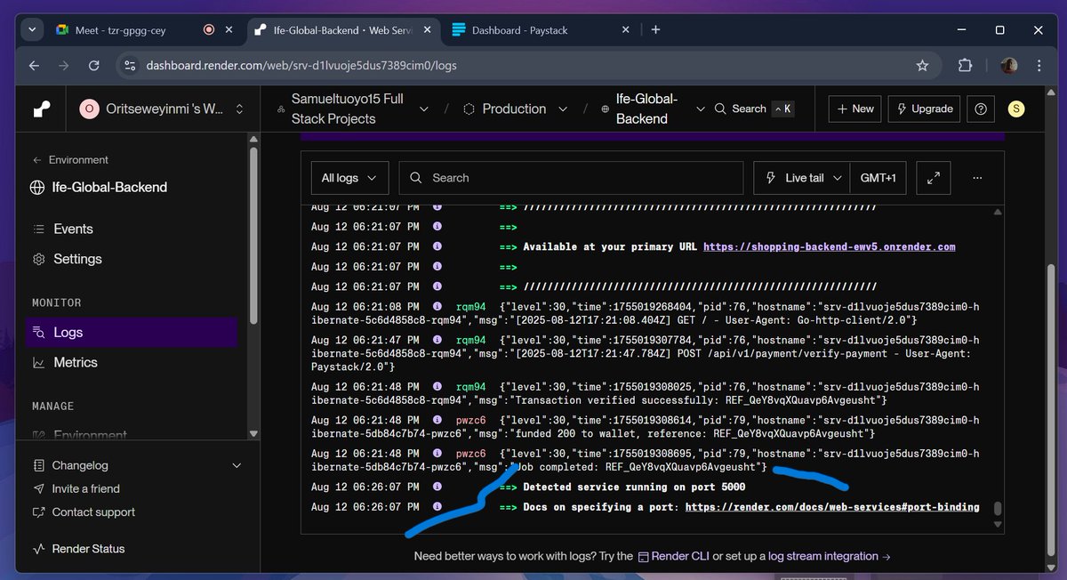This screenshot has height=580, width=1067.
Task: Open a new browser tab
Action: pos(655,29)
